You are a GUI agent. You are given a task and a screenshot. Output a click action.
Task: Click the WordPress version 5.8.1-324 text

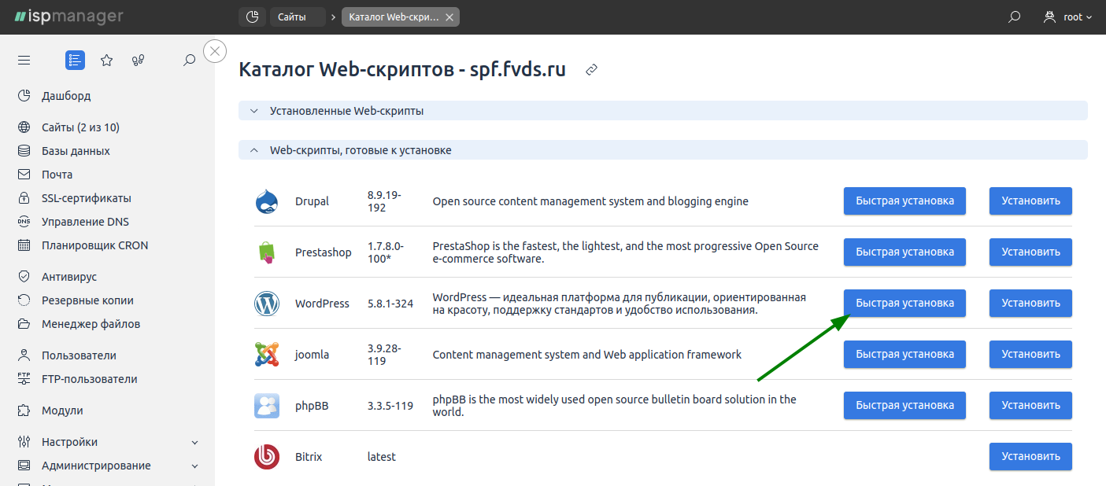point(390,304)
